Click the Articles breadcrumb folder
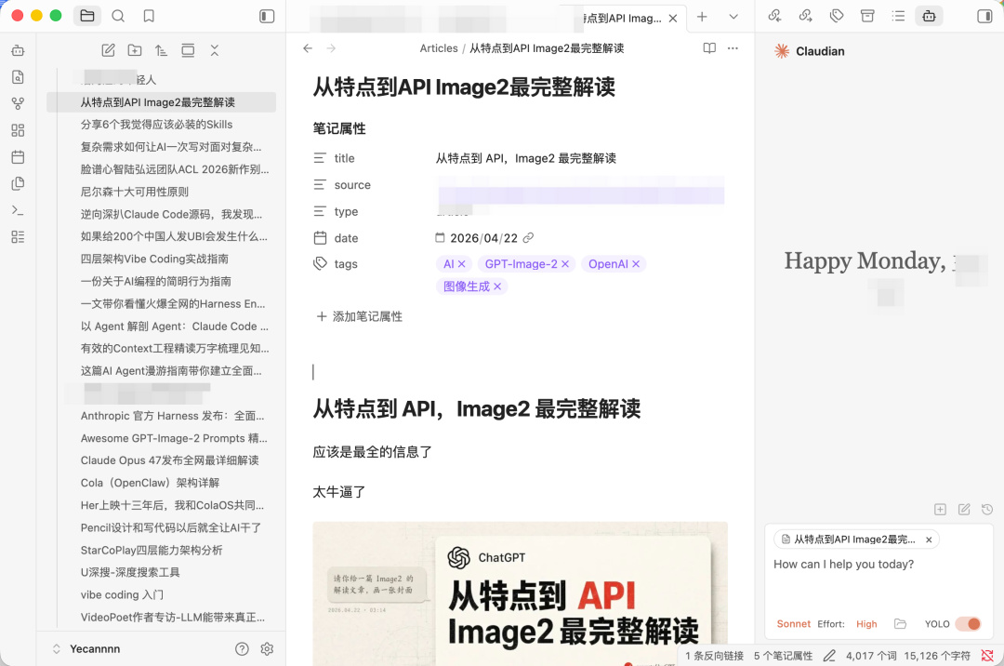The image size is (1004, 666). [439, 48]
